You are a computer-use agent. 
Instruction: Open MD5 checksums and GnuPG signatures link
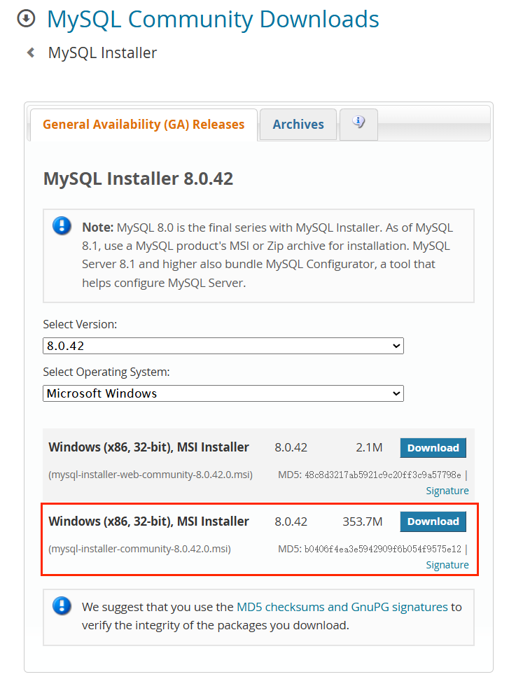342,607
